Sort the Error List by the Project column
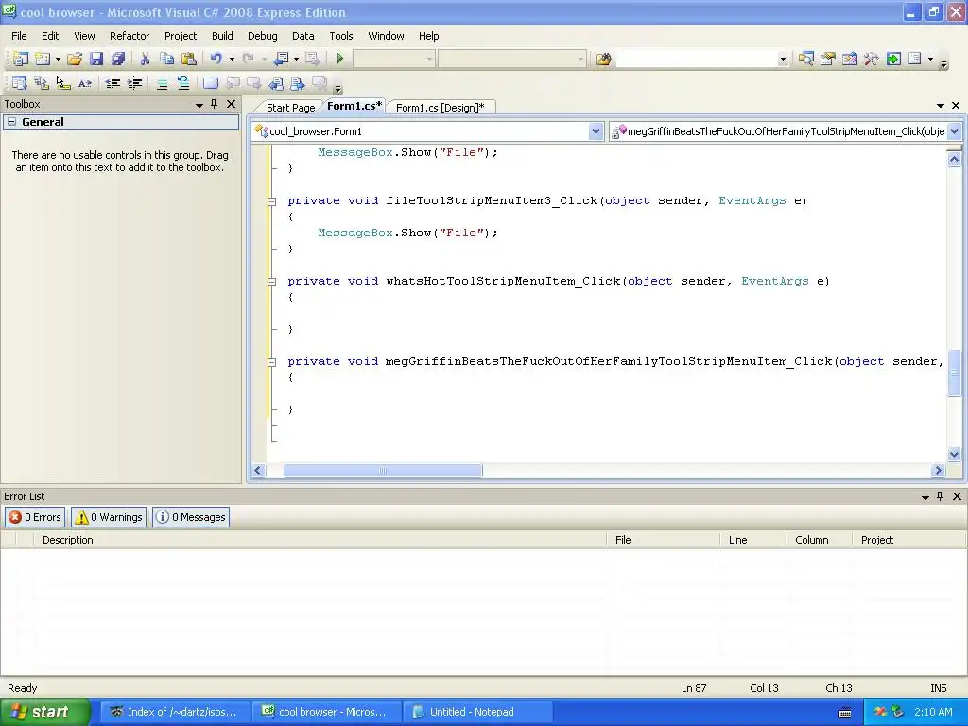The image size is (968, 726). [x=907, y=540]
